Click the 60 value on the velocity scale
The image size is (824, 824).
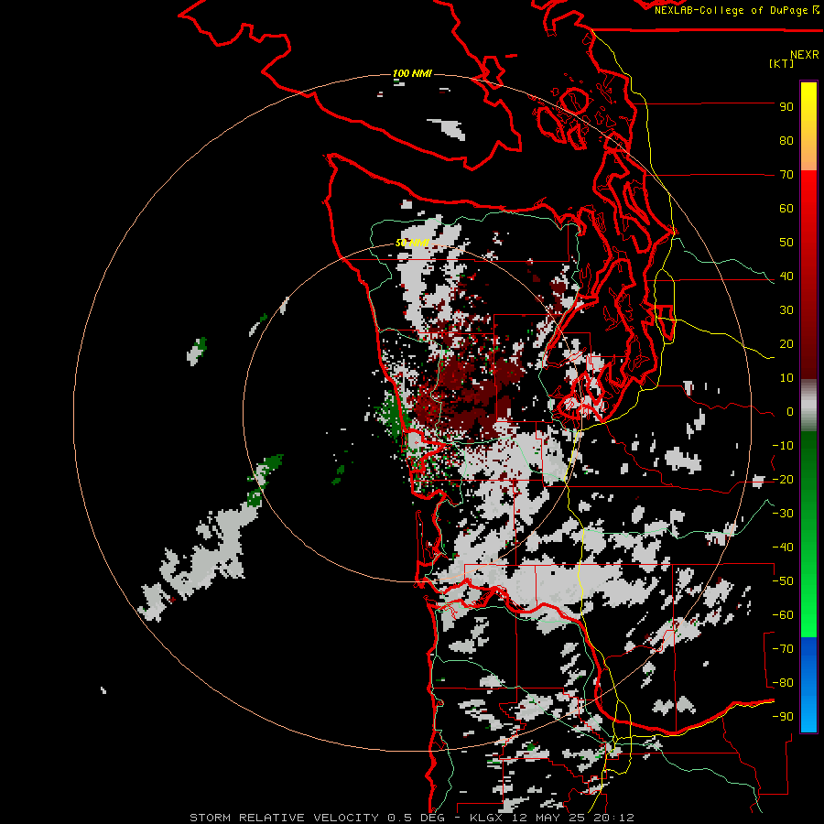[786, 209]
